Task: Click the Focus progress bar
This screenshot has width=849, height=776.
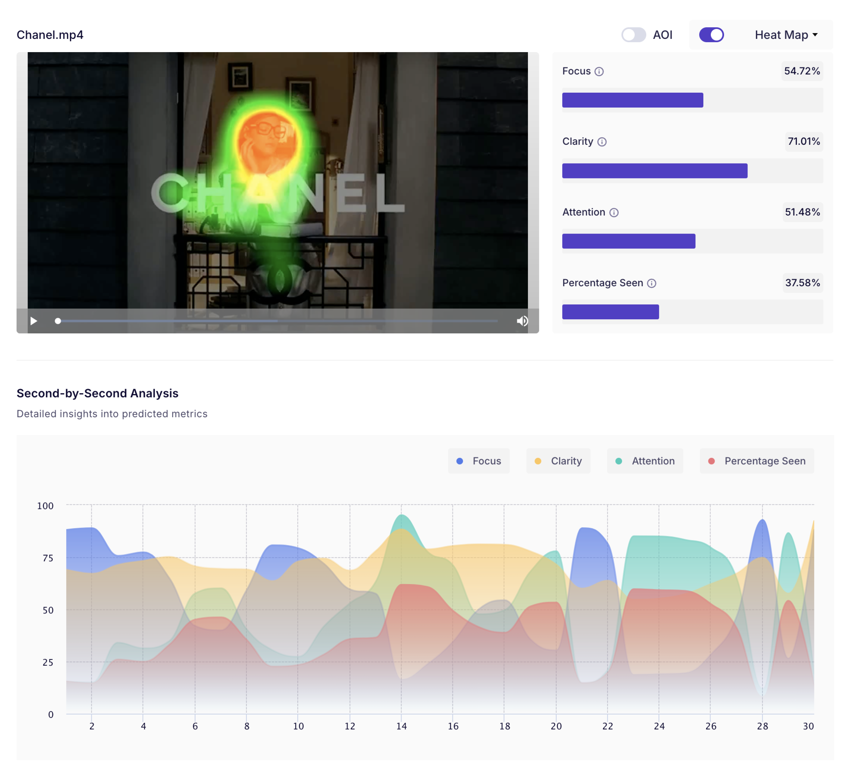Action: coord(692,100)
